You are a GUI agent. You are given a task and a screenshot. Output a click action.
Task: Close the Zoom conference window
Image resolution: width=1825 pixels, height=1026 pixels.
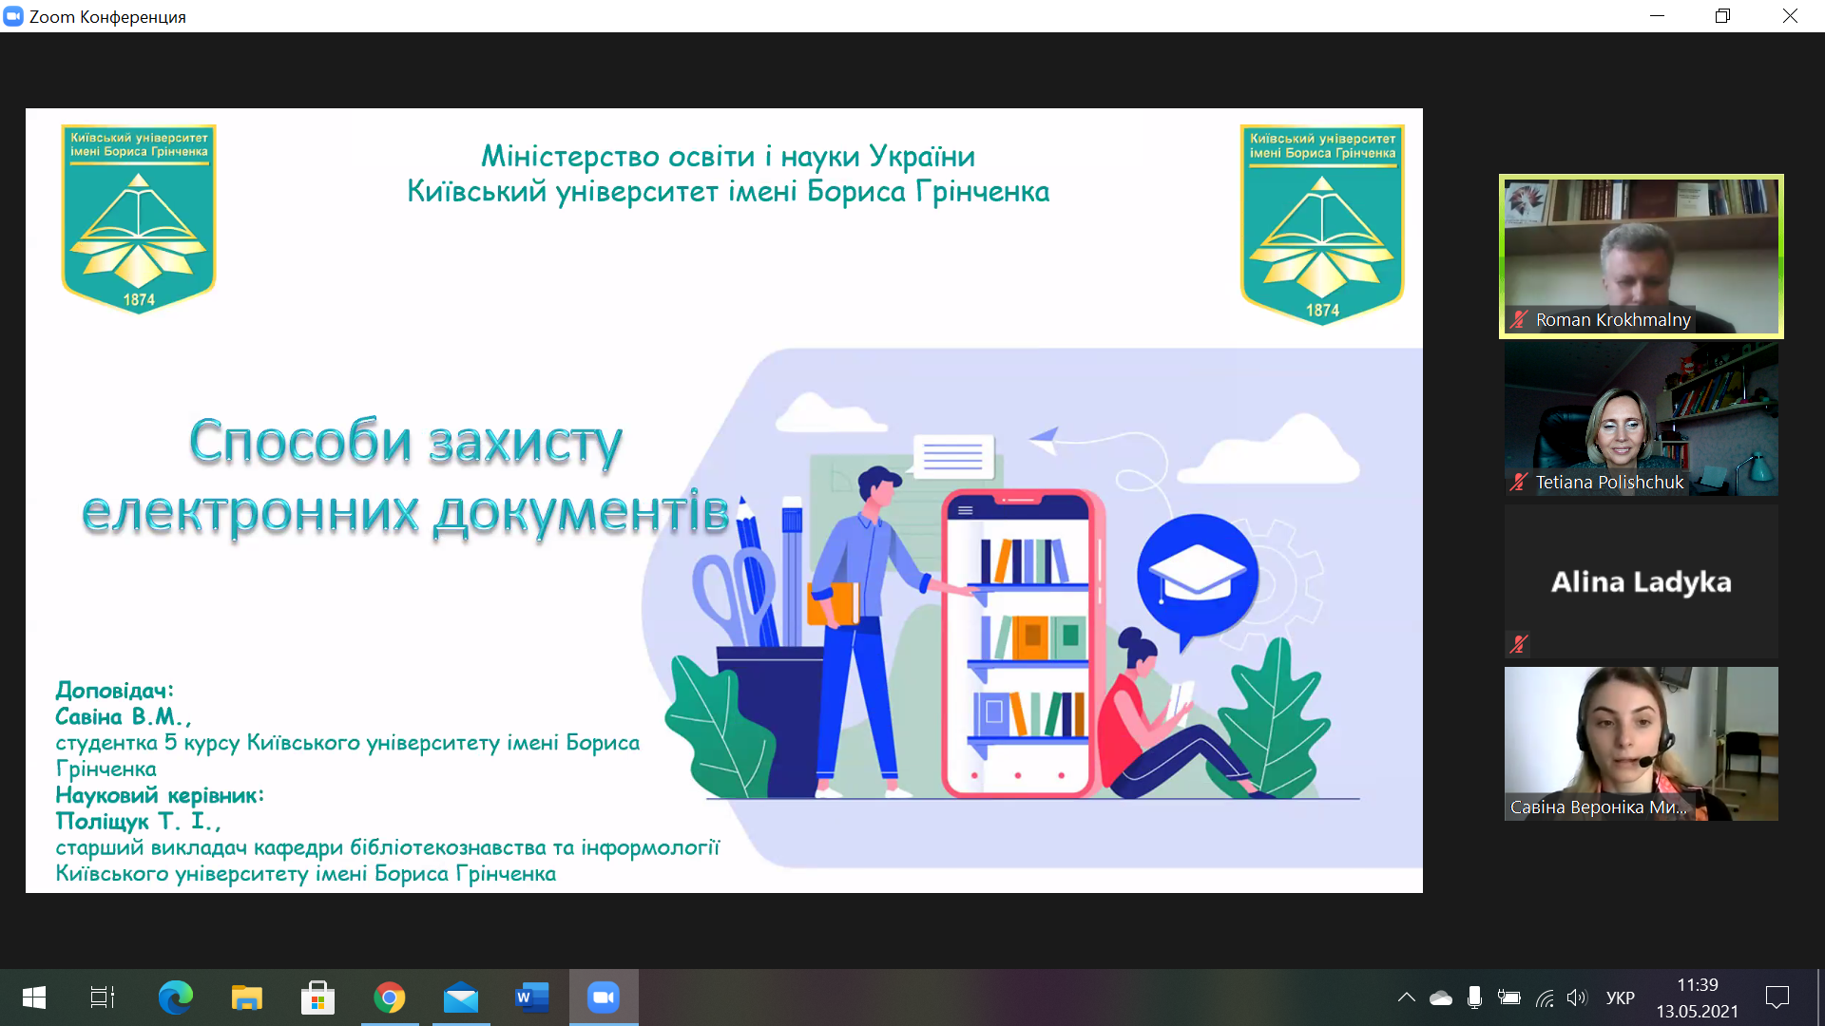(1790, 16)
